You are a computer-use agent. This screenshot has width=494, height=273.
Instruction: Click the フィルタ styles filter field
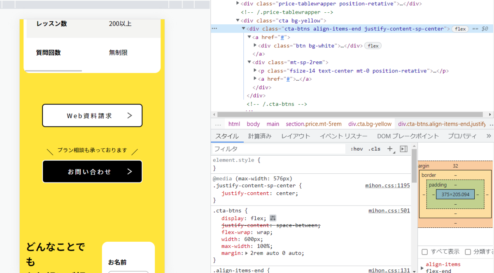(278, 149)
